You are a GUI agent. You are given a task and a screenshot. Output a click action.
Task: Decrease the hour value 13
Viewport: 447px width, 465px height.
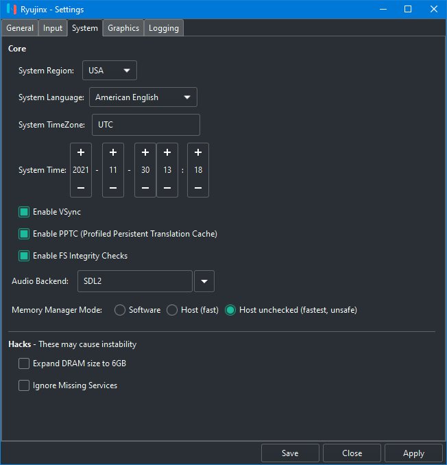(x=167, y=188)
